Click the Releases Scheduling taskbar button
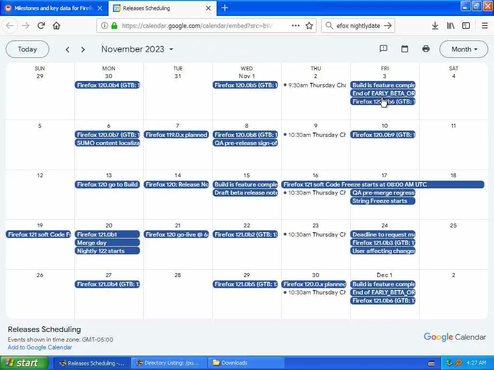494x370 pixels. coord(91,363)
